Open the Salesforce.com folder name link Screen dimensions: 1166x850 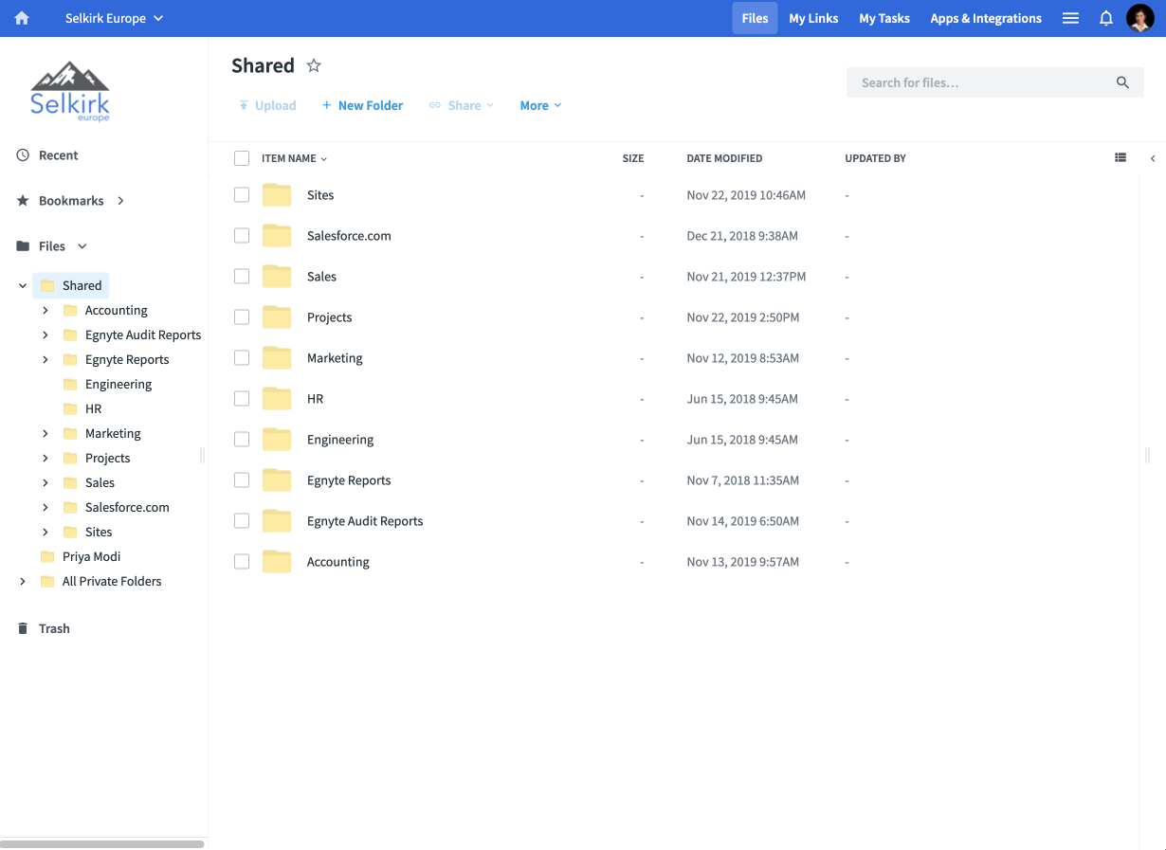[x=349, y=236]
